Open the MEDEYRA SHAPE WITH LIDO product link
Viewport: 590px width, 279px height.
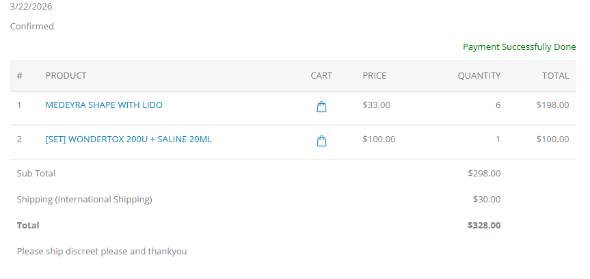pyautogui.click(x=104, y=105)
